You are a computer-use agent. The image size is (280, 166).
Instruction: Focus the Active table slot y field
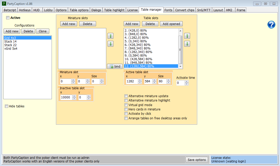[x=148, y=81]
